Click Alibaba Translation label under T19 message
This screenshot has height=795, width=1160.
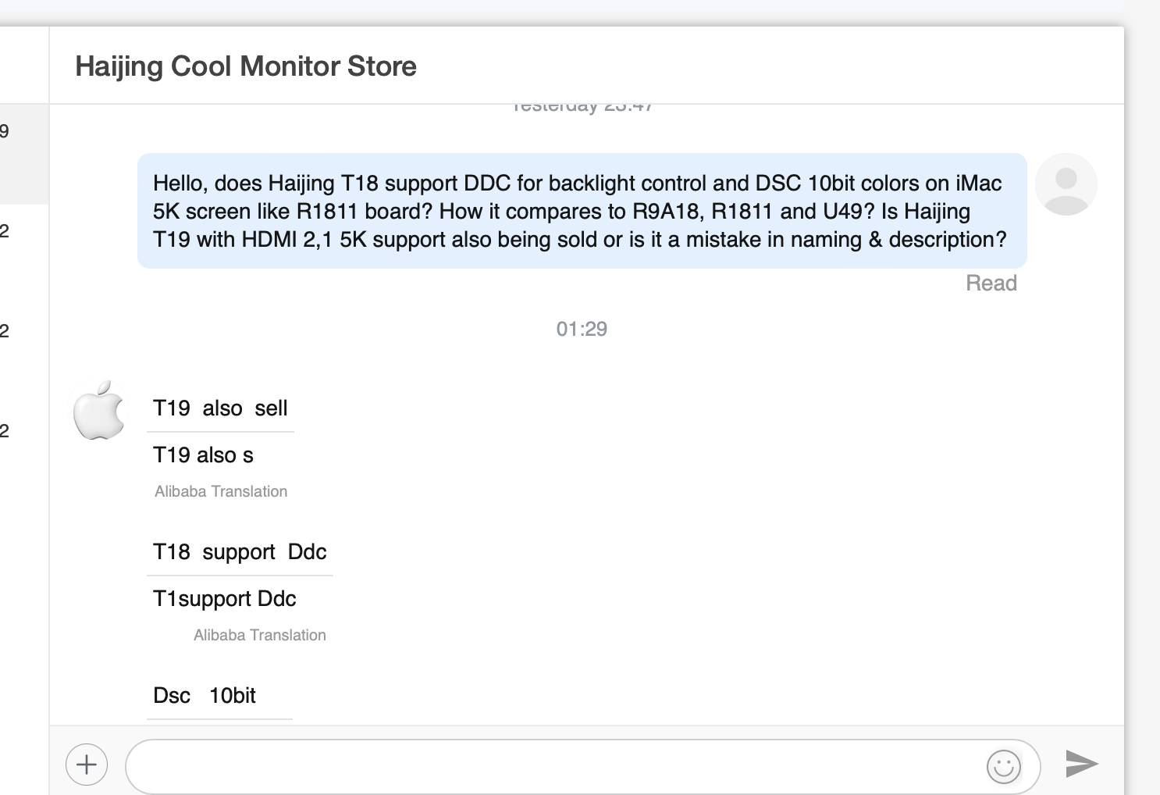point(221,491)
